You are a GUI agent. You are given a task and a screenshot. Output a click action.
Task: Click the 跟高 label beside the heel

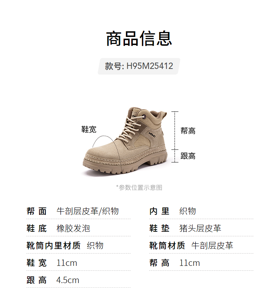tap(188, 156)
